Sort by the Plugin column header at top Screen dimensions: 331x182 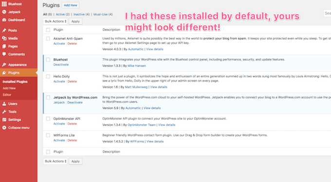58,30
